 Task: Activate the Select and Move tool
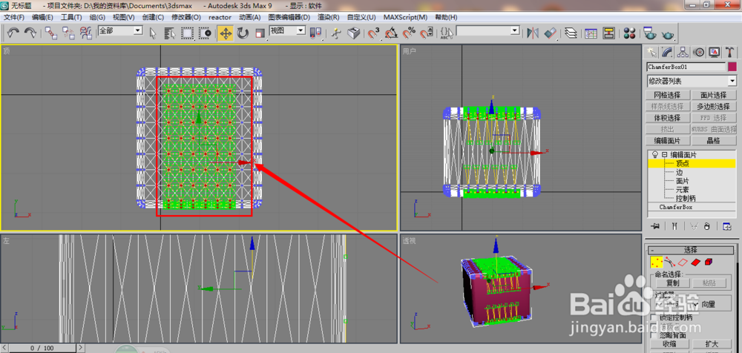[x=226, y=33]
